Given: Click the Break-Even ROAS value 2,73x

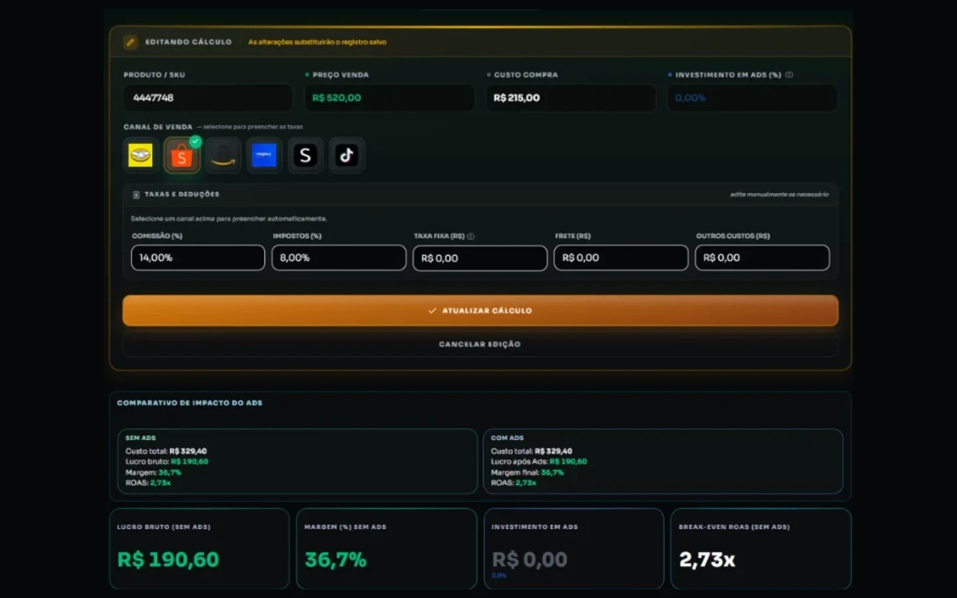Looking at the screenshot, I should pos(707,559).
